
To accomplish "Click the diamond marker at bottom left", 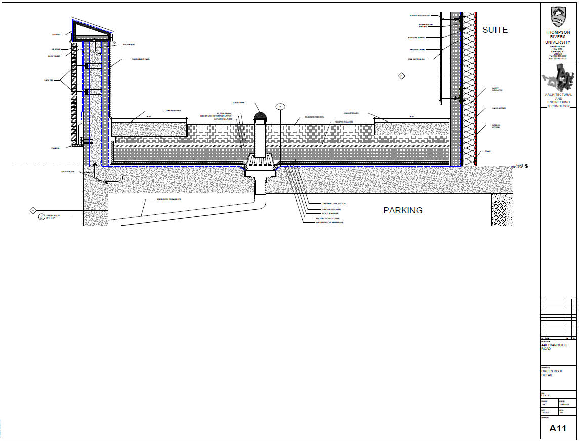I will pyautogui.click(x=33, y=210).
